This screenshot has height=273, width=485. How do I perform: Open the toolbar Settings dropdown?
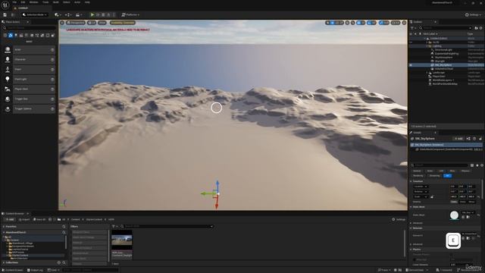(x=473, y=14)
